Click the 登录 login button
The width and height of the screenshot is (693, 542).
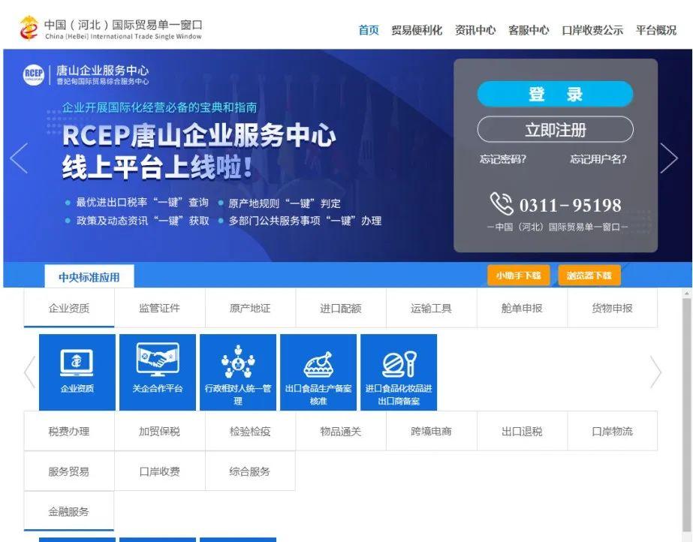coord(555,94)
